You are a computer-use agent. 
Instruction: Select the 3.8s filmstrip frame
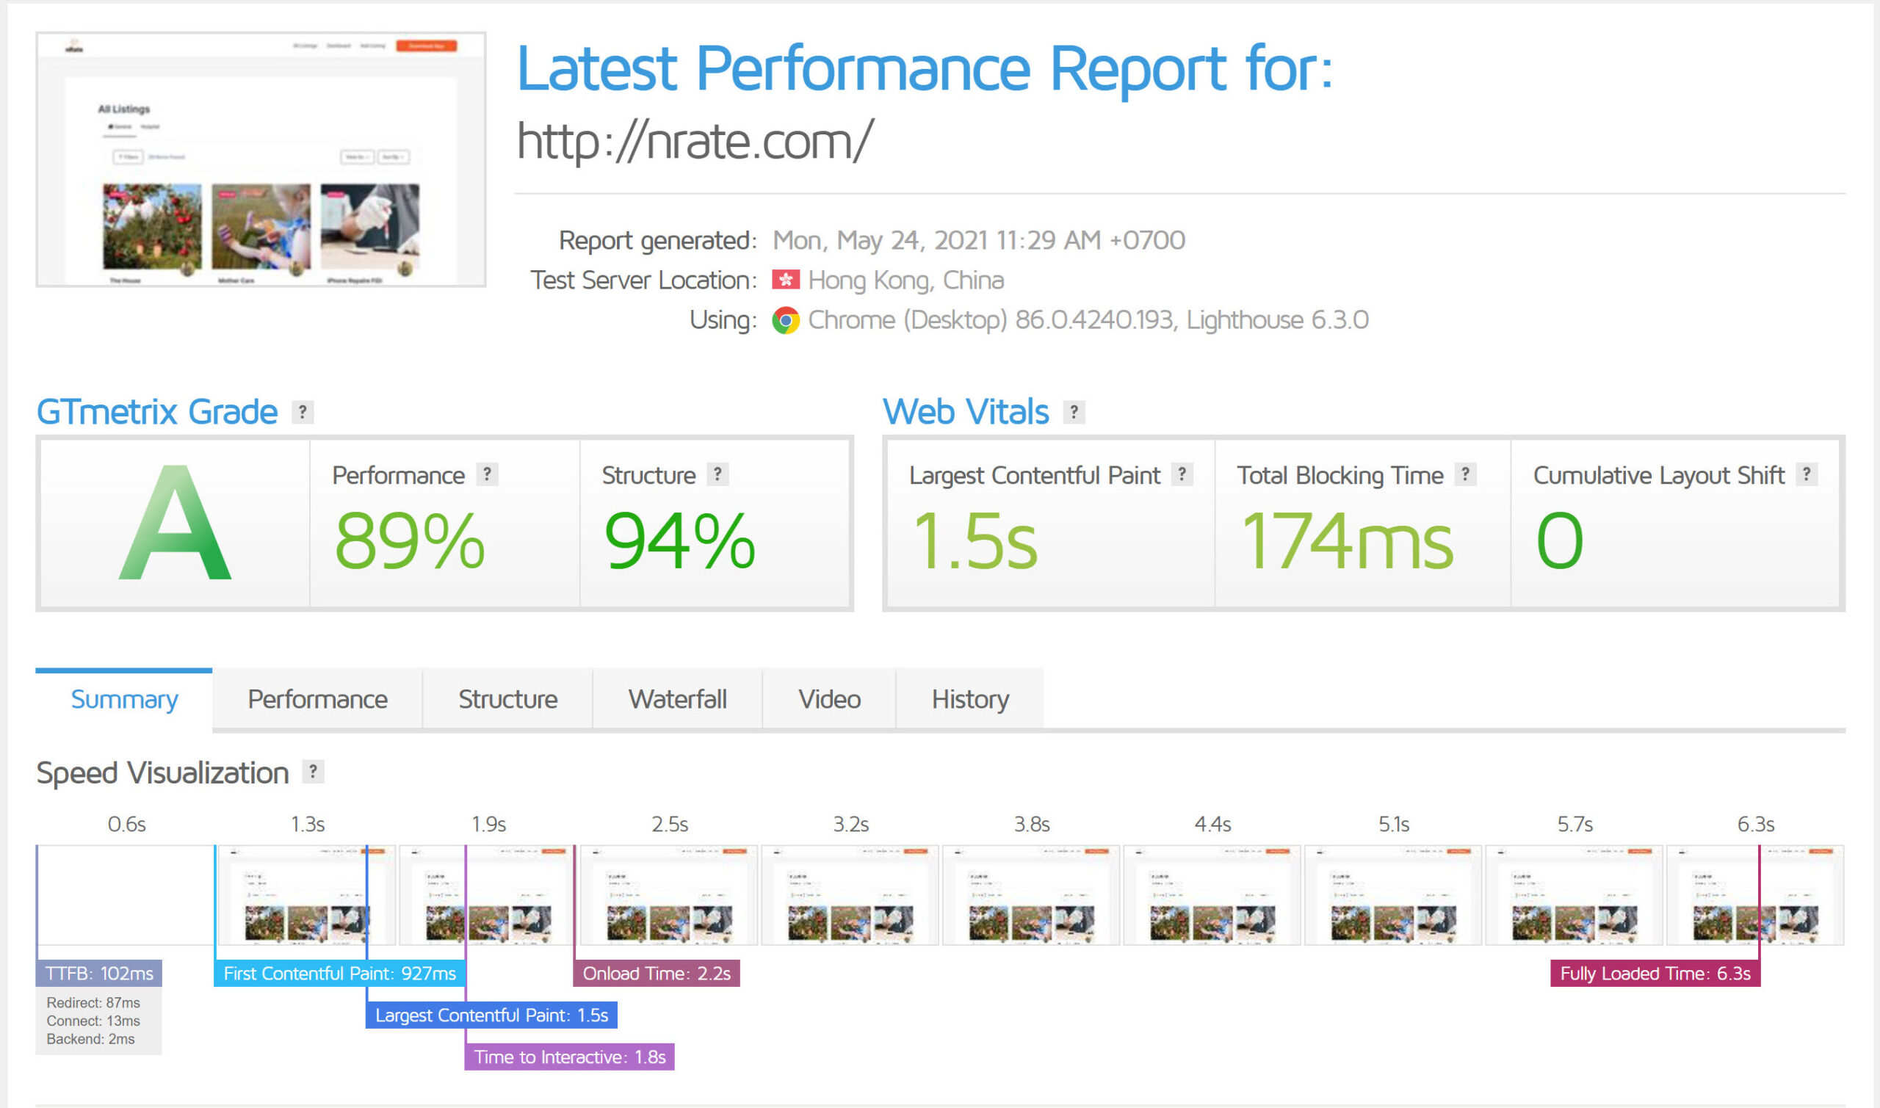[x=1031, y=895]
